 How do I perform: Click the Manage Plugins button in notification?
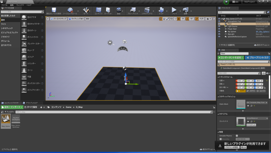[x=232, y=147]
